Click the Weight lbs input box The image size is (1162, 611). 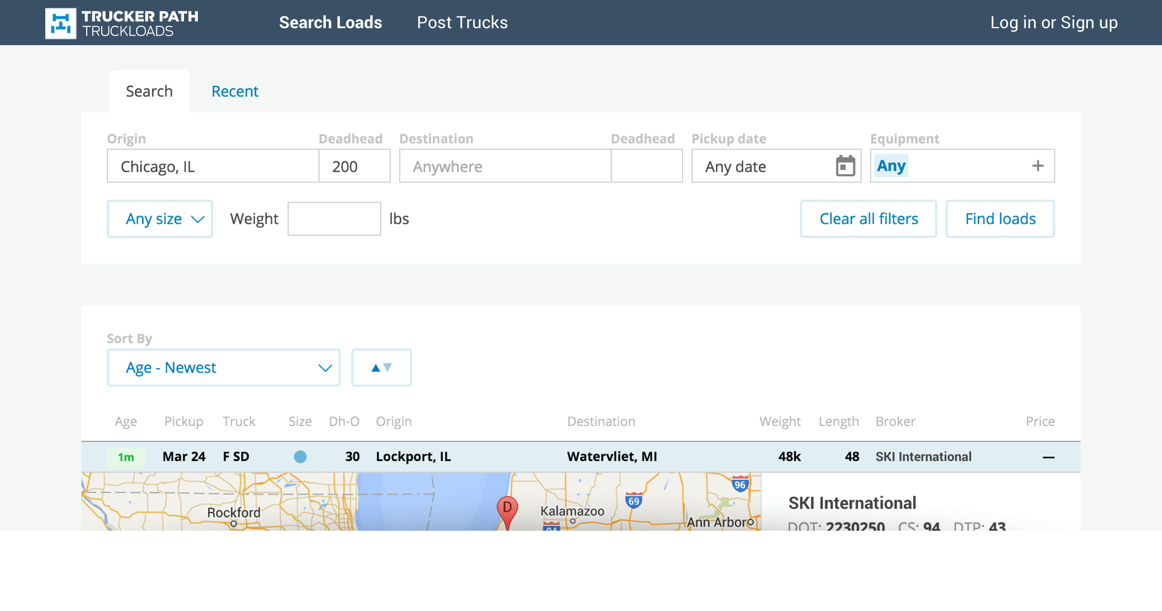pyautogui.click(x=334, y=219)
